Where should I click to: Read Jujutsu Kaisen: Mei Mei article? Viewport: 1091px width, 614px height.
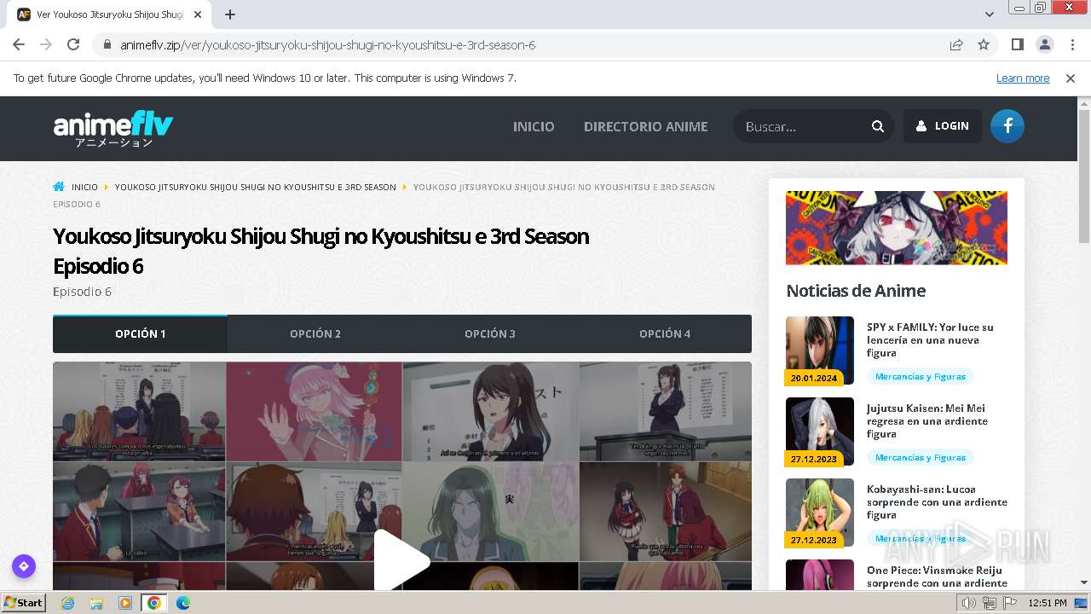927,421
